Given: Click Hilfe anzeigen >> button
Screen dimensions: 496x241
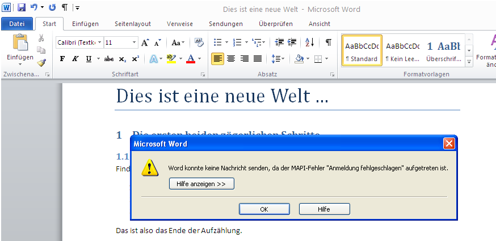Looking at the screenshot, I should coord(201,184).
